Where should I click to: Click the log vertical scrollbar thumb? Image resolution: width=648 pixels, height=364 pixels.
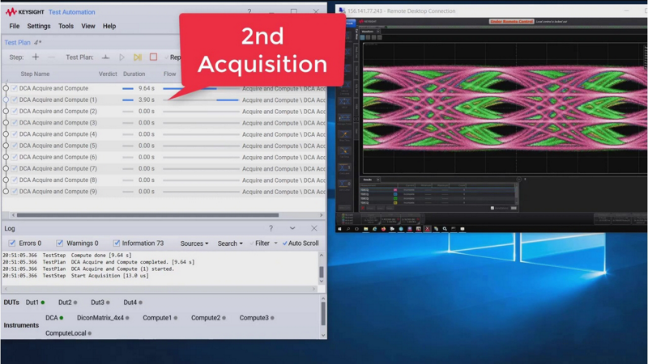click(x=321, y=272)
